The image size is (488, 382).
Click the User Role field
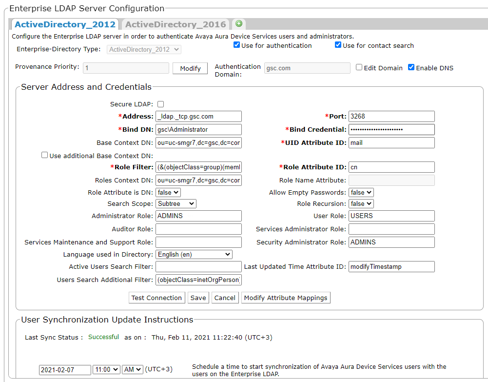[x=391, y=216]
